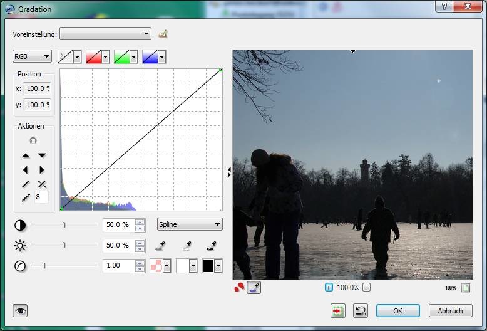Click the move point right arrow

pyautogui.click(x=42, y=170)
